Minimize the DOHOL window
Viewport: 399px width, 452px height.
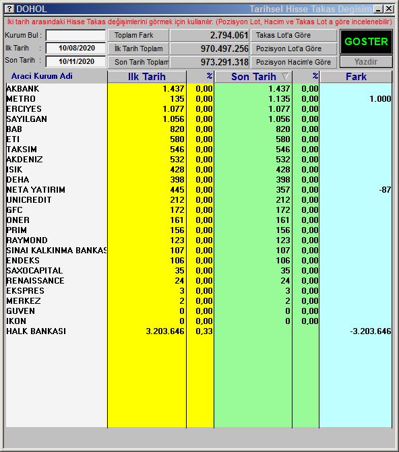[x=378, y=9]
